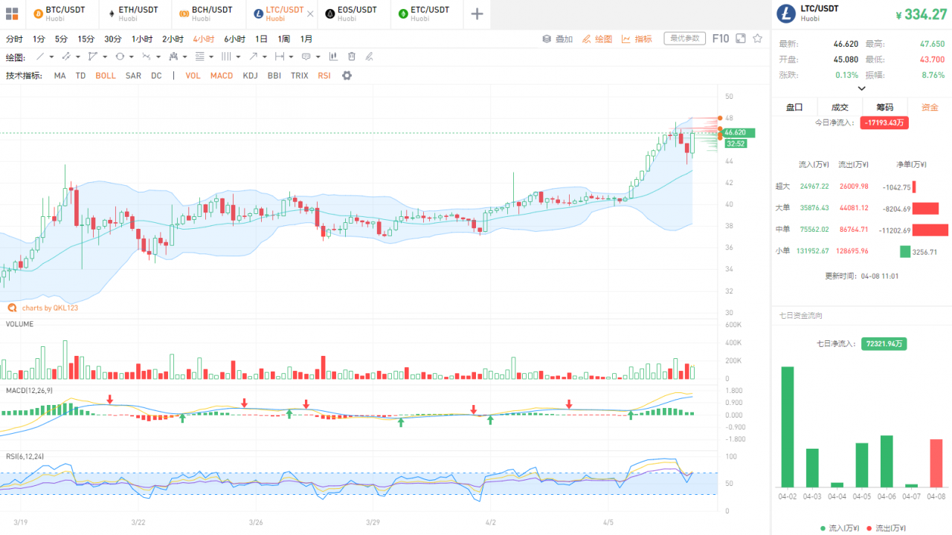Viewport: 952px width, 535px height.
Task: Delete drawings with the trash icon
Action: point(351,56)
